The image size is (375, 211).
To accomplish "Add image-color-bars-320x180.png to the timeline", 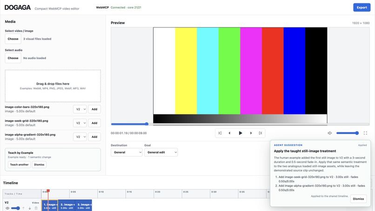I will click(94, 109).
